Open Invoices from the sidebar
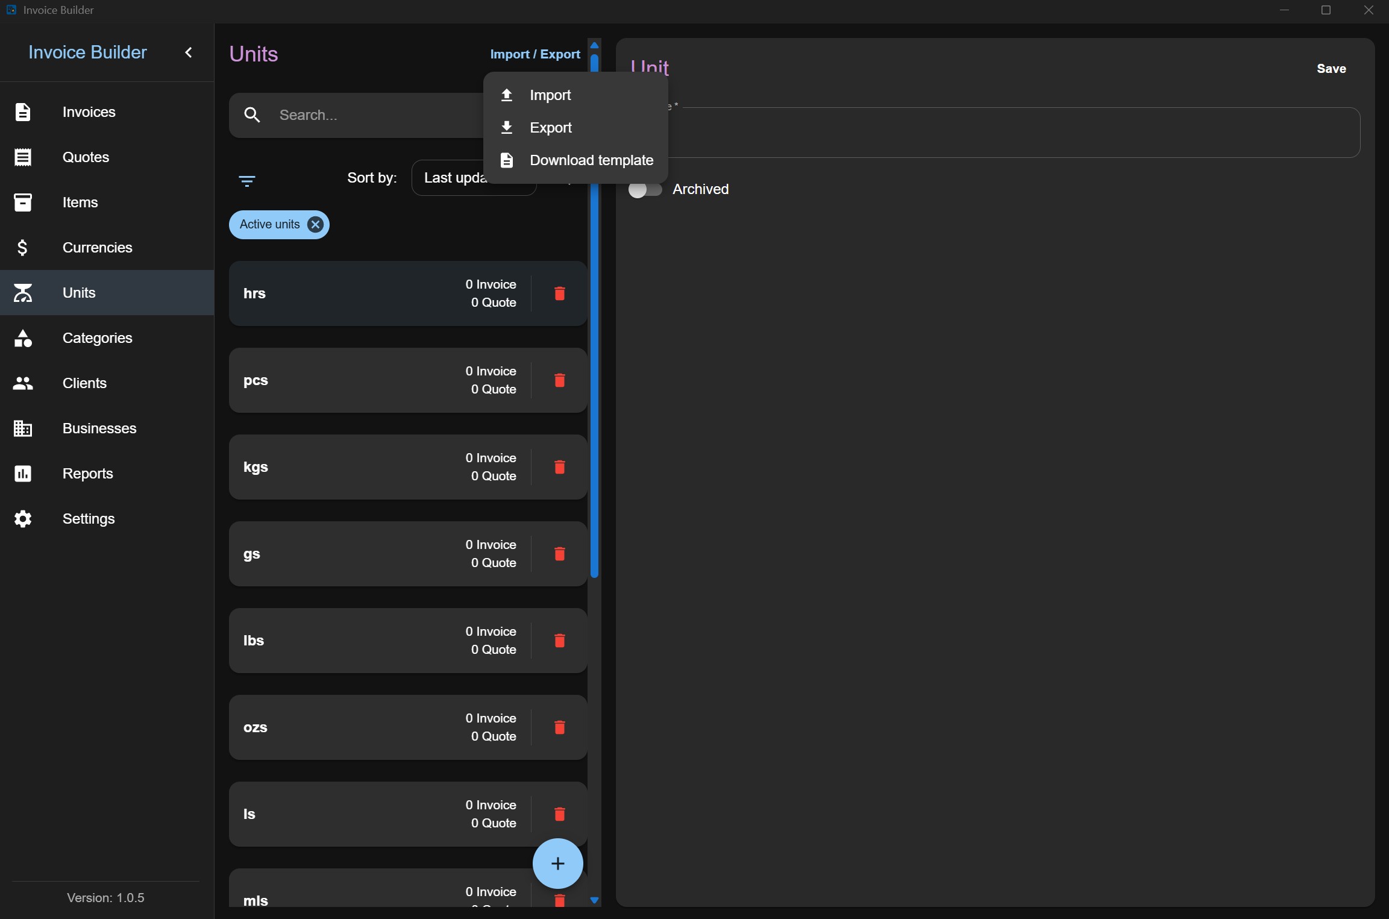Screen dimensions: 1389x919 [107, 112]
